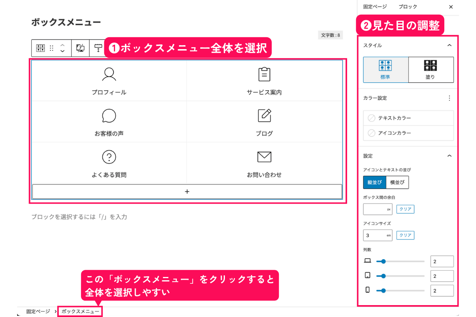476x317 pixels.
Task: Select 縦並び layout option
Action: [x=374, y=182]
